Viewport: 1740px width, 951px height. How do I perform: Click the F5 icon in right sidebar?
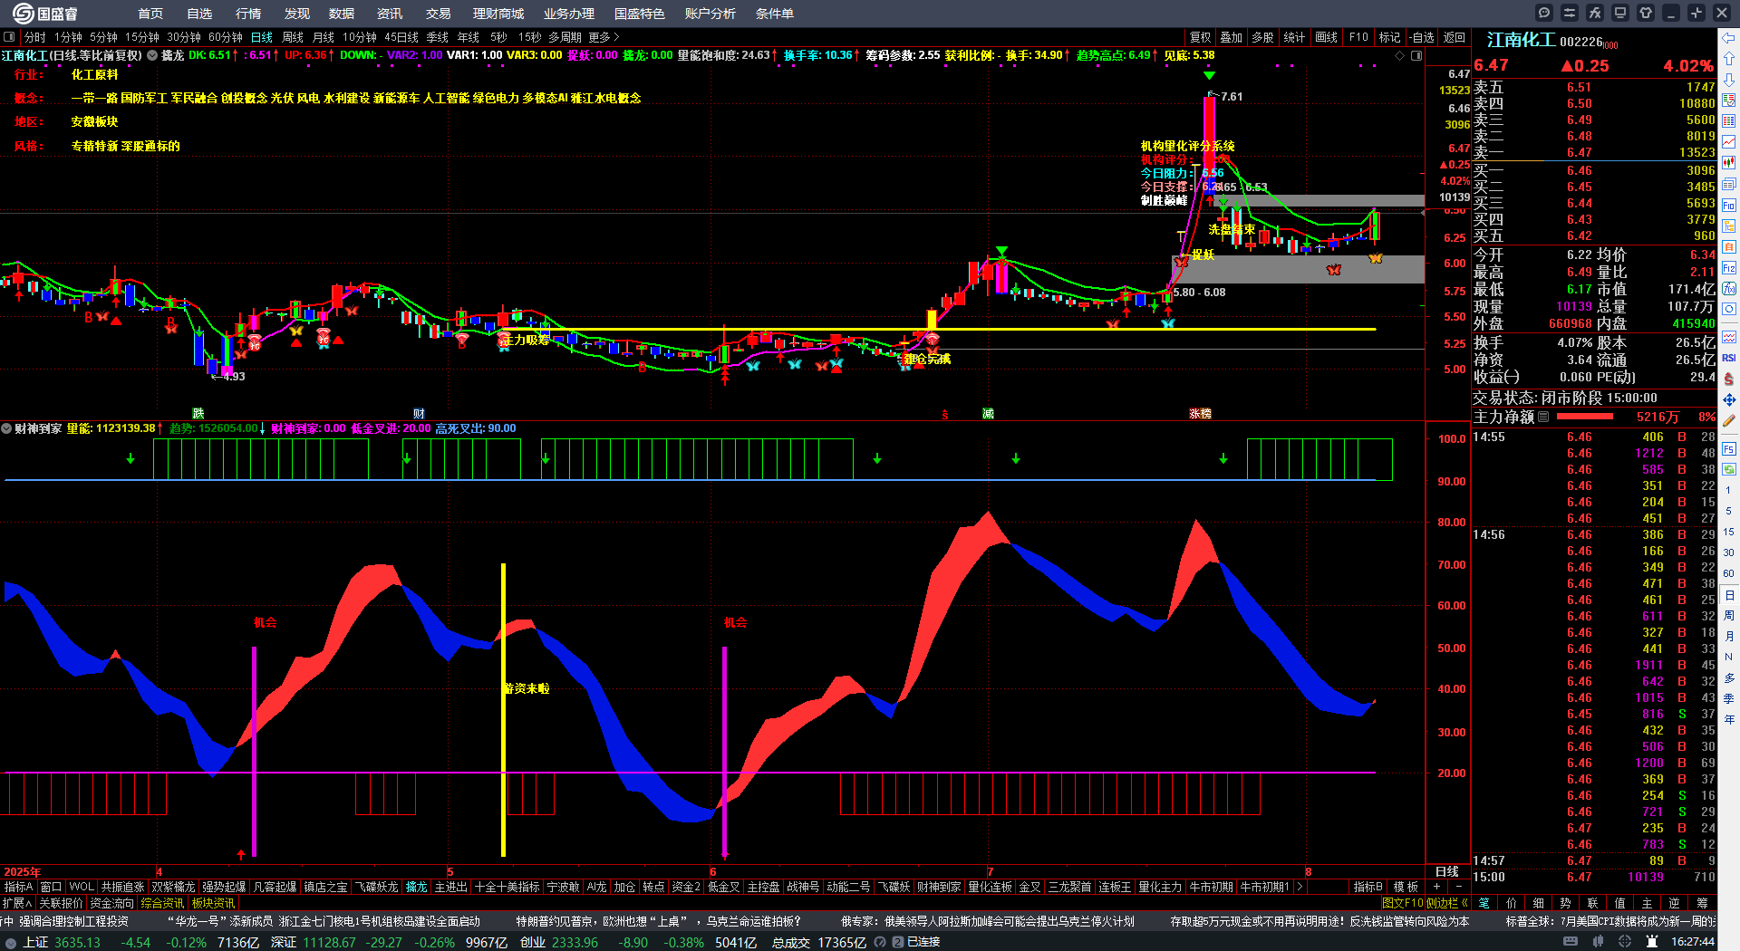[x=1729, y=448]
